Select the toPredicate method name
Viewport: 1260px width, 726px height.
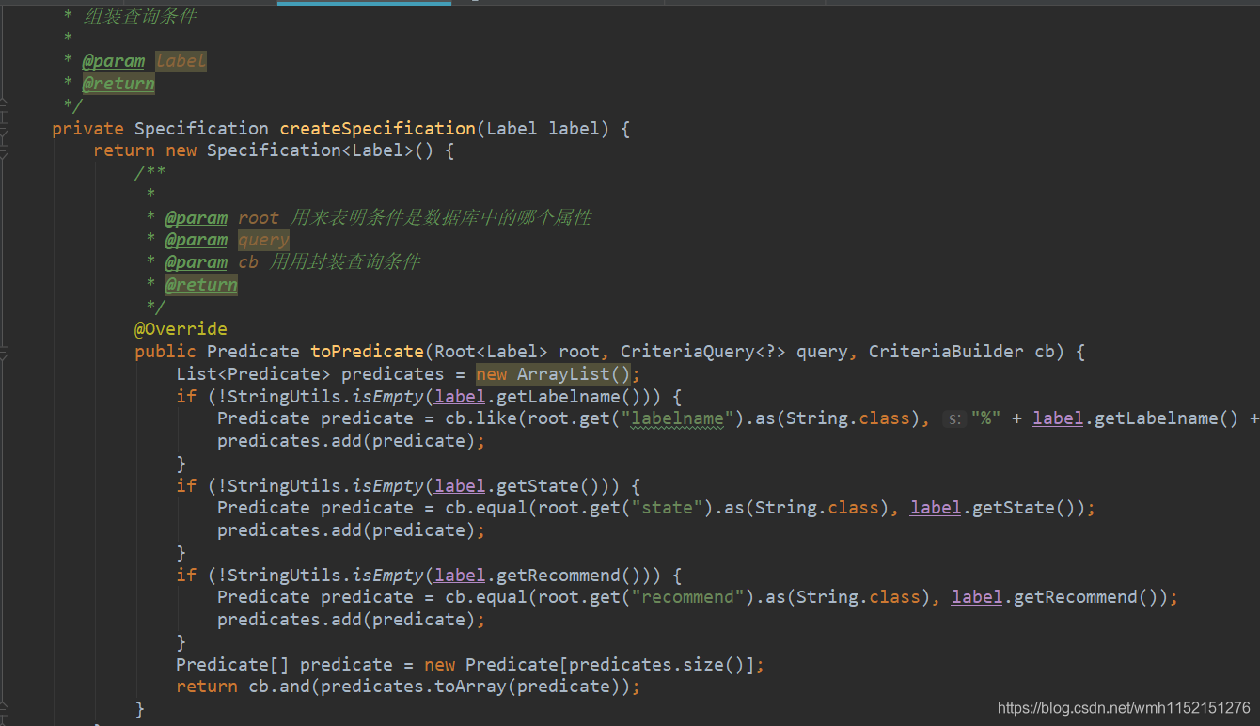(367, 352)
